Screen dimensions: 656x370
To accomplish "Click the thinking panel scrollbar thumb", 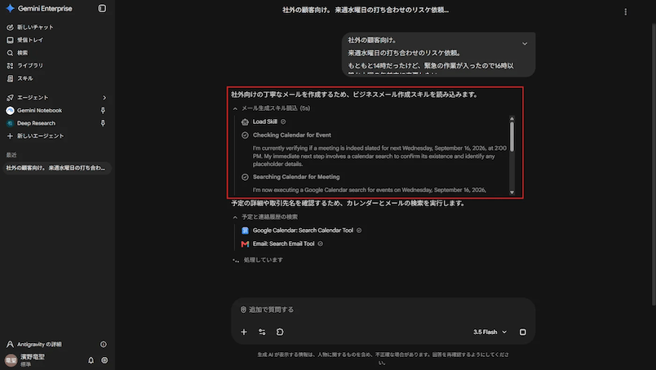I will [512, 137].
